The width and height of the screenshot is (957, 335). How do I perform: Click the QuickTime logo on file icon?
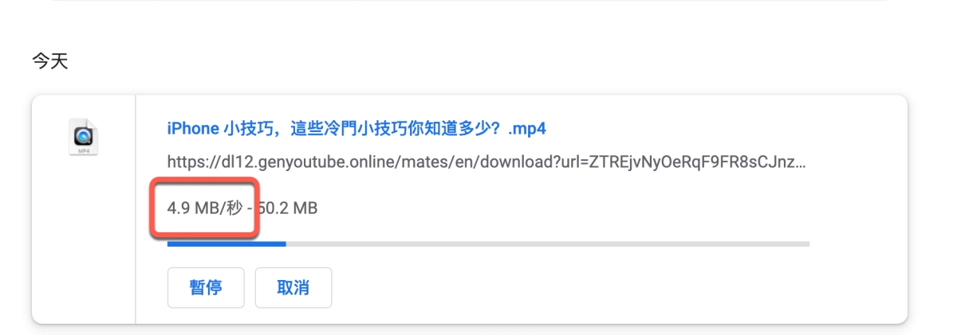click(x=83, y=135)
